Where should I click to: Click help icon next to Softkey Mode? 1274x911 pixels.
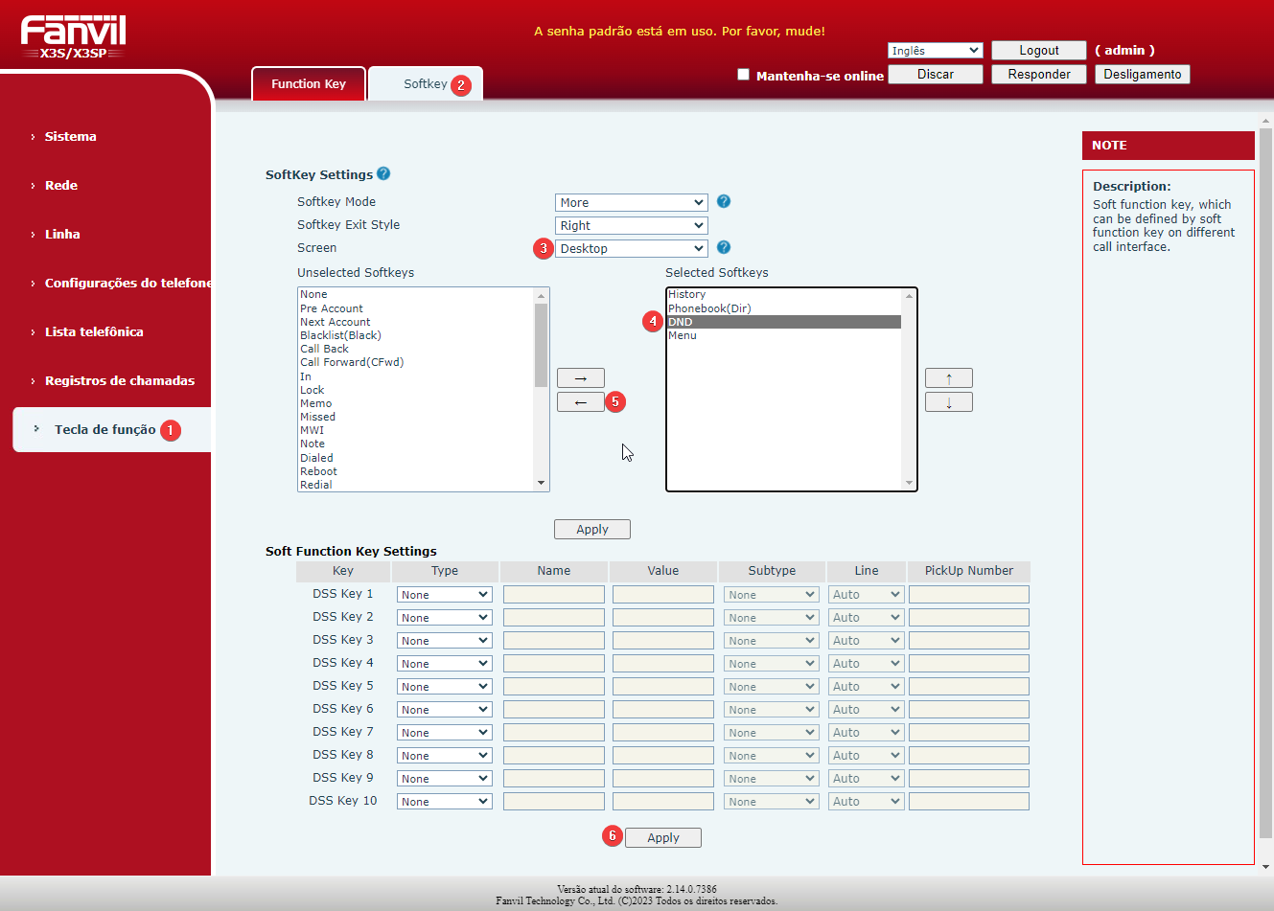tap(724, 201)
